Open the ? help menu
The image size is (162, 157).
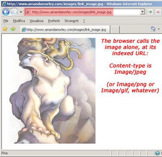(x=84, y=21)
